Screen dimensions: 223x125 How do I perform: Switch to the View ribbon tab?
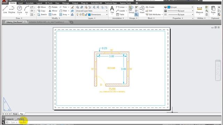click(x=57, y=3)
